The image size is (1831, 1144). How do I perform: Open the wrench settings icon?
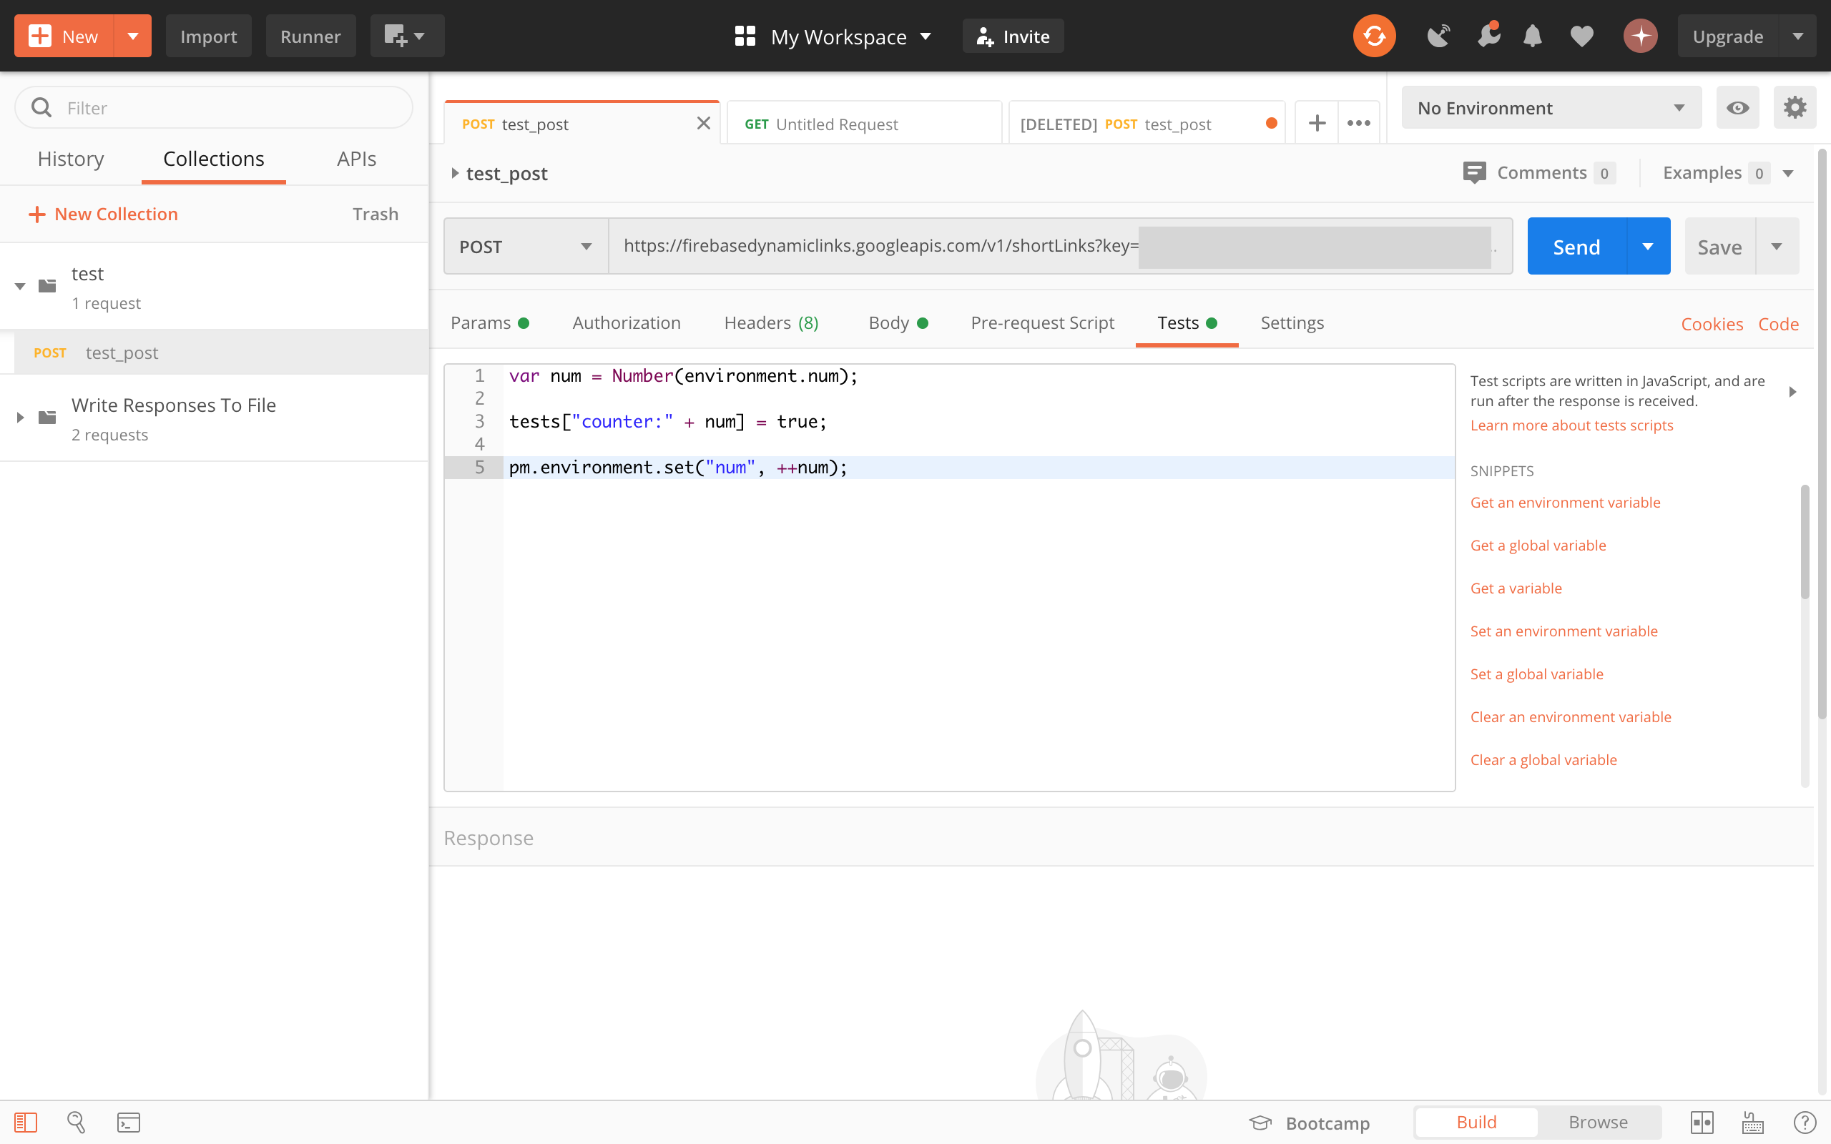click(x=1488, y=36)
